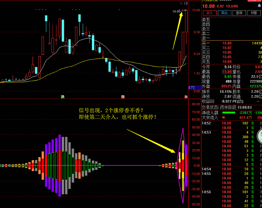Click the 最低 value 8.65

(228, 77)
